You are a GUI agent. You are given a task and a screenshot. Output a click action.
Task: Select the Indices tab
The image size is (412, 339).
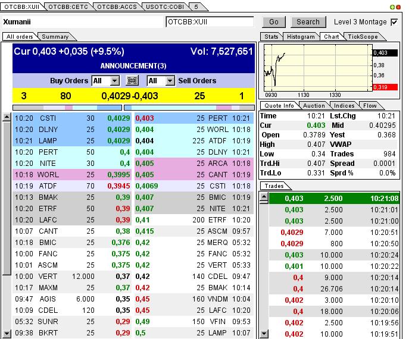pyautogui.click(x=344, y=106)
